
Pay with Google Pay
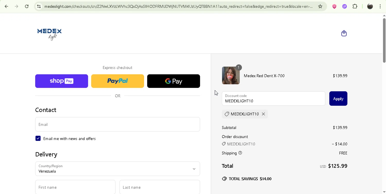tap(173, 81)
